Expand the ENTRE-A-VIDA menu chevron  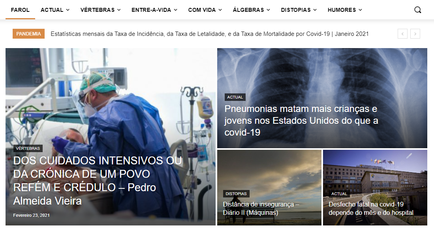click(175, 10)
